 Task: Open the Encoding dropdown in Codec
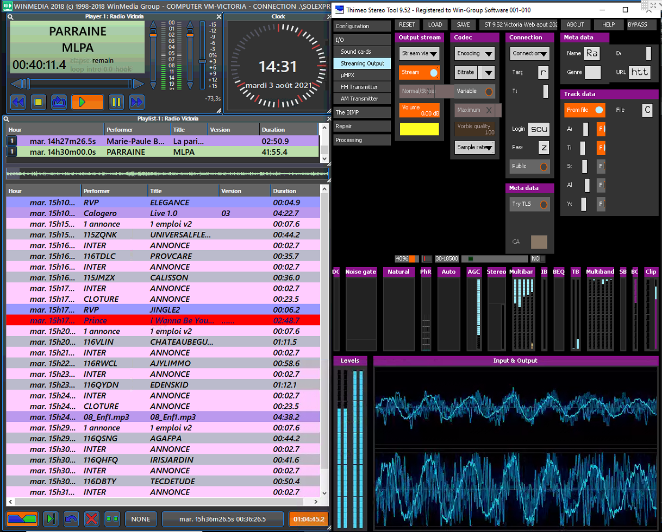click(x=474, y=53)
